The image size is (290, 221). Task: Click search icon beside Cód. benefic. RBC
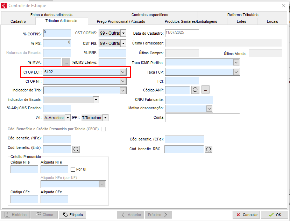209,149
